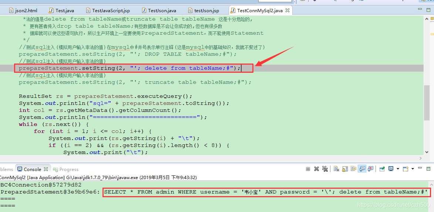Toggle Word Wrap in the console
434x212 pixels.
pyautogui.click(x=353, y=169)
